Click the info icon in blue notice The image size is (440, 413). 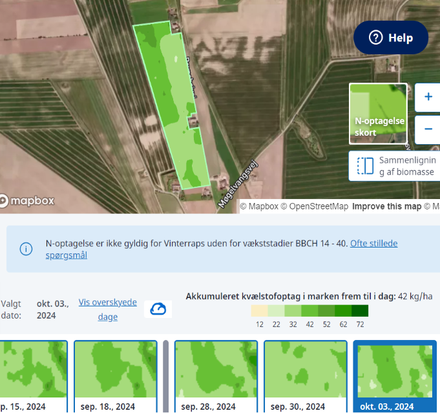[x=26, y=249]
